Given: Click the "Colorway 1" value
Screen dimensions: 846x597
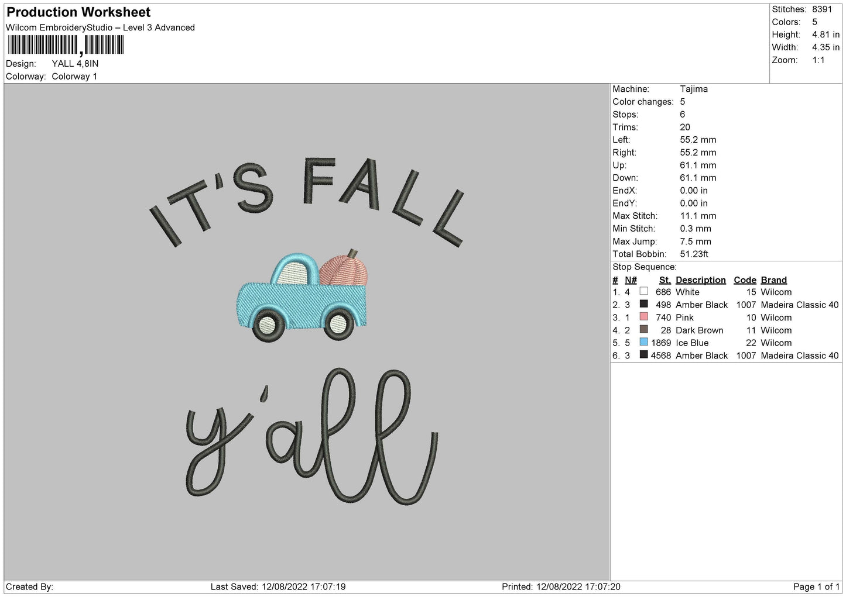Looking at the screenshot, I should coord(74,77).
